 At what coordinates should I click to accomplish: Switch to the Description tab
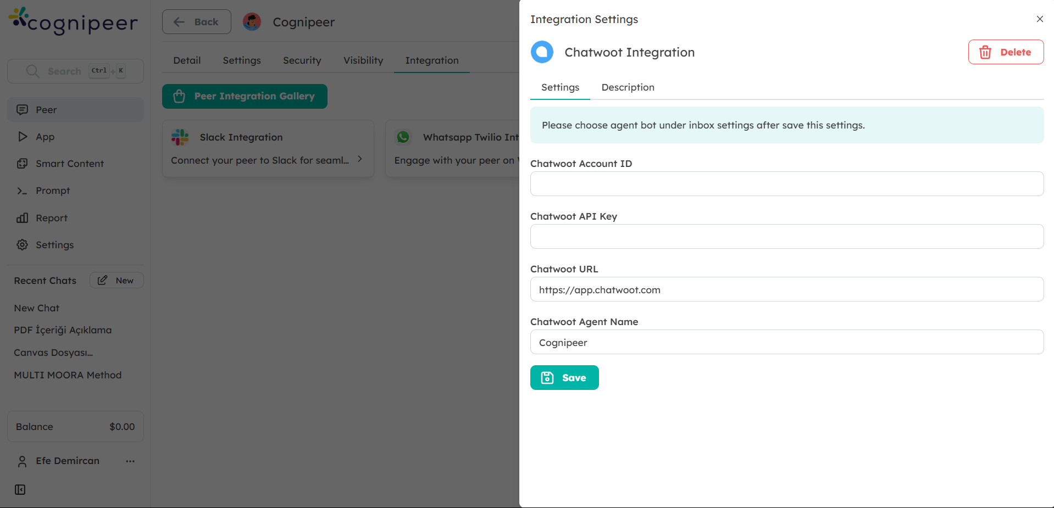628,87
